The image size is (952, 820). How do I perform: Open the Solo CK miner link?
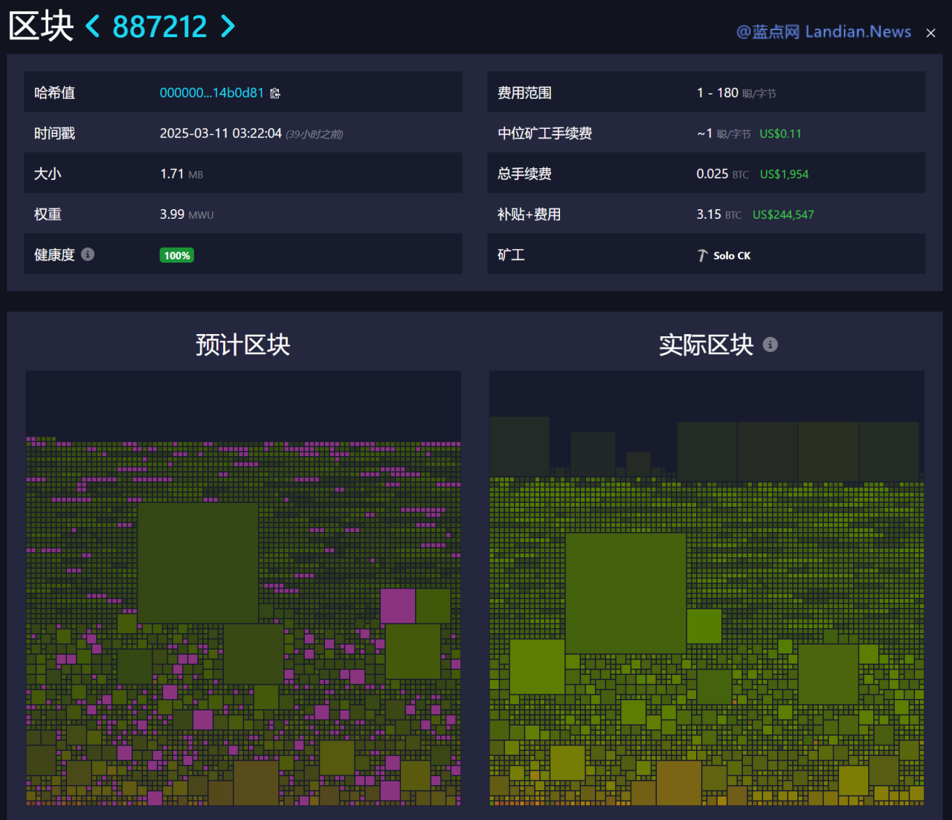click(732, 255)
